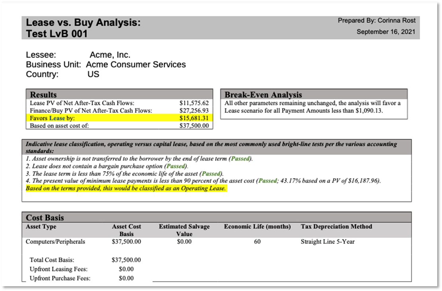Viewport: 442px width, 291px height.
Task: Click the Break-Even Analysis header
Action: (x=263, y=95)
